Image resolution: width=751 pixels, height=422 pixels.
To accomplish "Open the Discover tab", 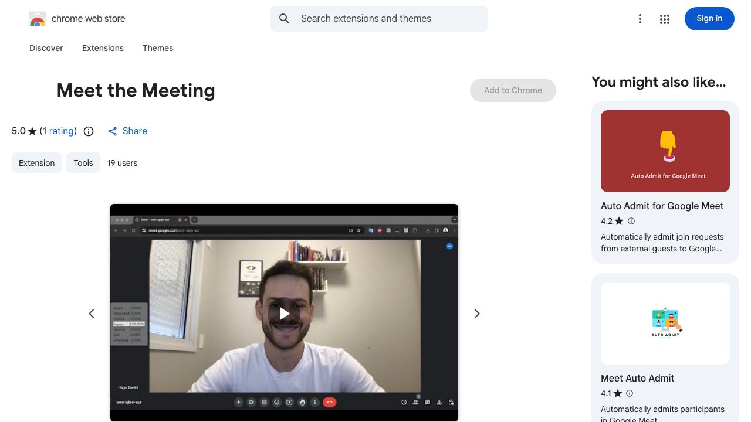I will coord(46,48).
